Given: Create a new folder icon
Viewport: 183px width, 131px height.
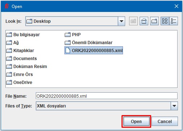Looking at the screenshot, I should tap(154, 21).
